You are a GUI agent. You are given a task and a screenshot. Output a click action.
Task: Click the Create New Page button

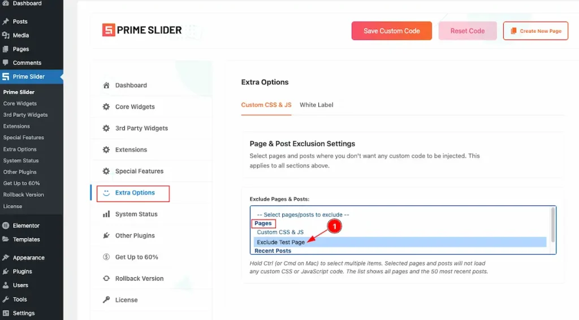click(x=535, y=31)
